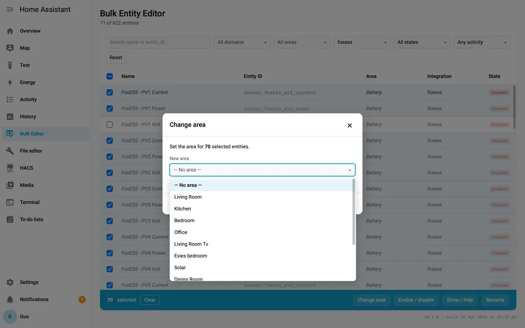Pick Office from the area list
This screenshot has width=525, height=328.
tap(261, 233)
